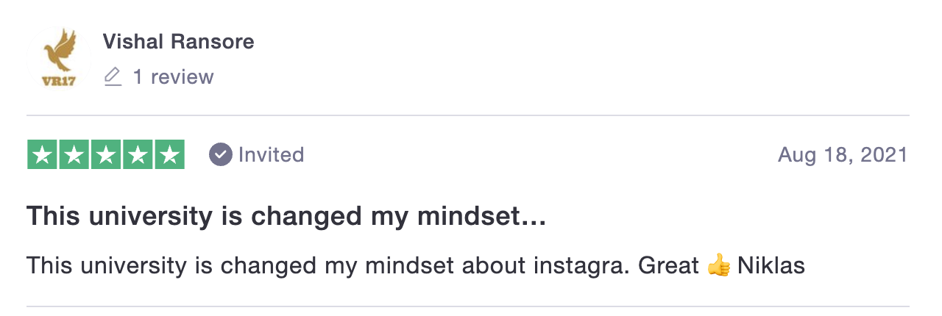Click the "Invited" label text
The width and height of the screenshot is (942, 316).
click(271, 154)
